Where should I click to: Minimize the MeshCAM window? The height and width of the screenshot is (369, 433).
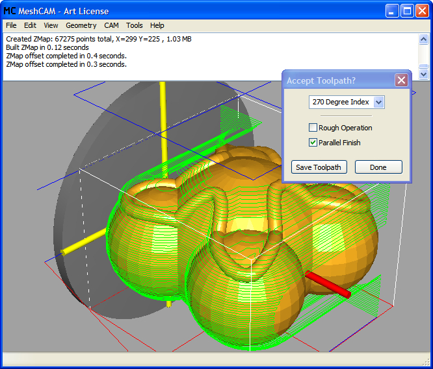tap(392, 11)
